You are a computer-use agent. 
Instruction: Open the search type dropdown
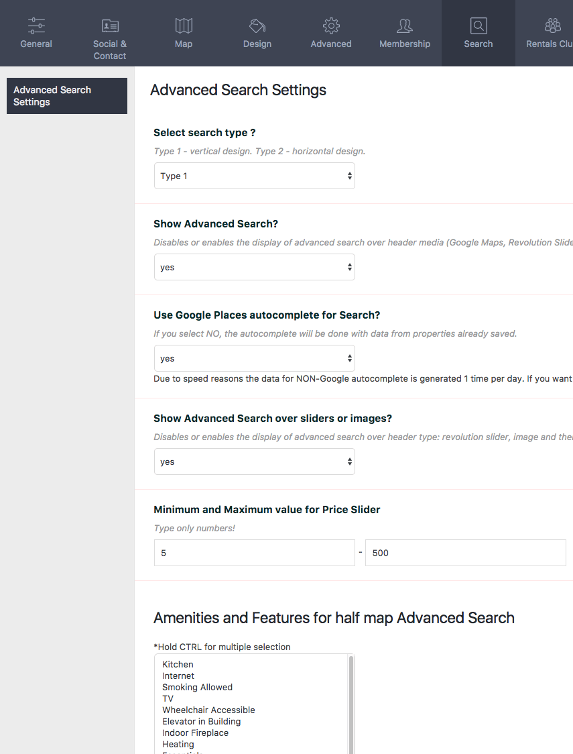click(254, 175)
